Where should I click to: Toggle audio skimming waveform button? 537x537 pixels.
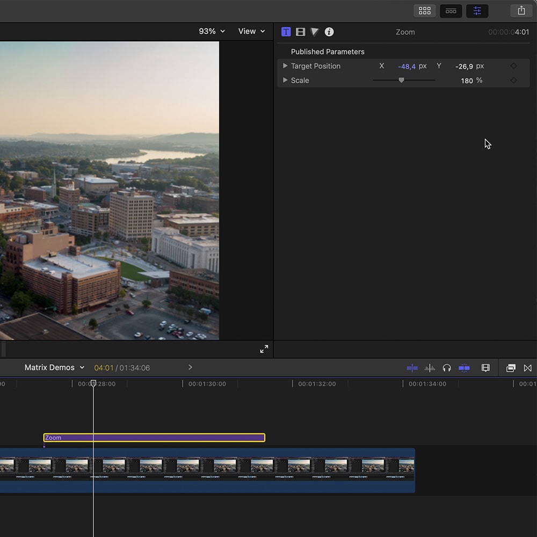pos(430,368)
